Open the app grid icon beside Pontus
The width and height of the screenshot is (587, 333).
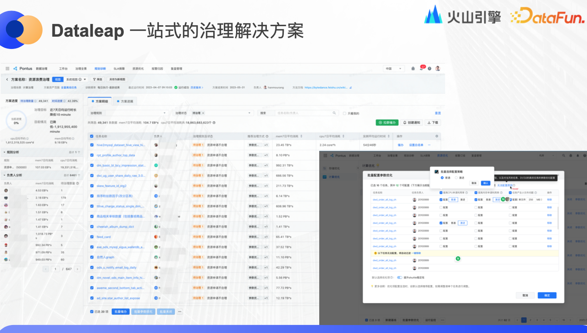(8, 69)
